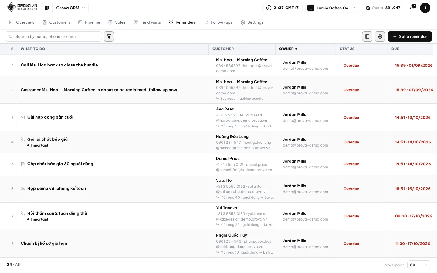Click the clock icon beside 21:37 GMT+7
The width and height of the screenshot is (437, 273).
coord(269,8)
